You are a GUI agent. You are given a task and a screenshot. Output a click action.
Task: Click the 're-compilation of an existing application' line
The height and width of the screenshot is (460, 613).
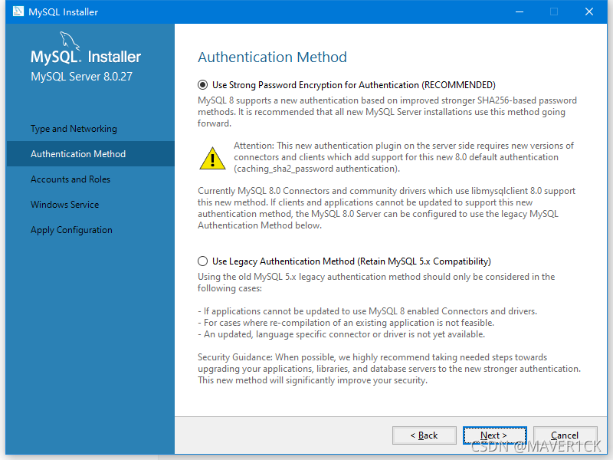pyautogui.click(x=346, y=323)
